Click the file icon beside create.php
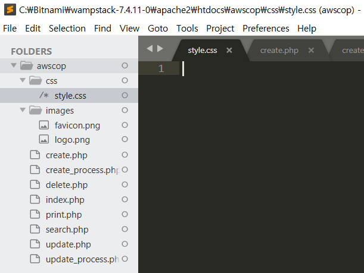The height and width of the screenshot is (273, 364). click(x=35, y=155)
